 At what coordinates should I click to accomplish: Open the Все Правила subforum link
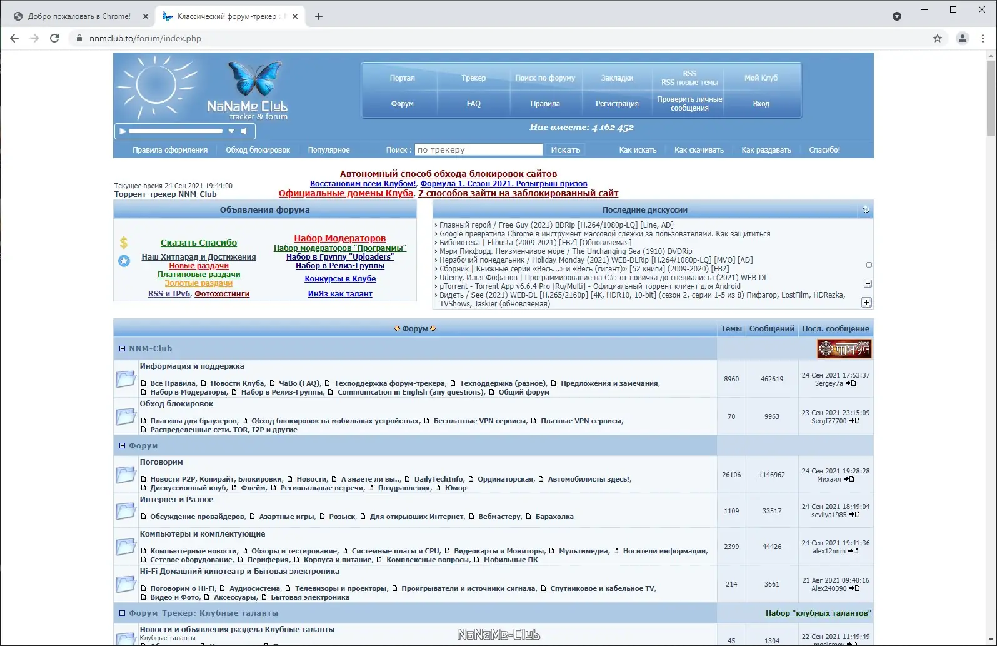pyautogui.click(x=173, y=383)
